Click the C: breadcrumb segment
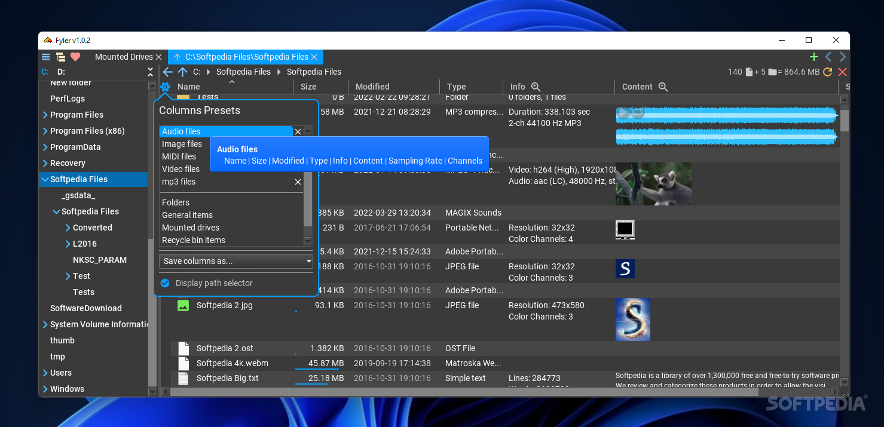This screenshot has height=427, width=884. point(197,72)
